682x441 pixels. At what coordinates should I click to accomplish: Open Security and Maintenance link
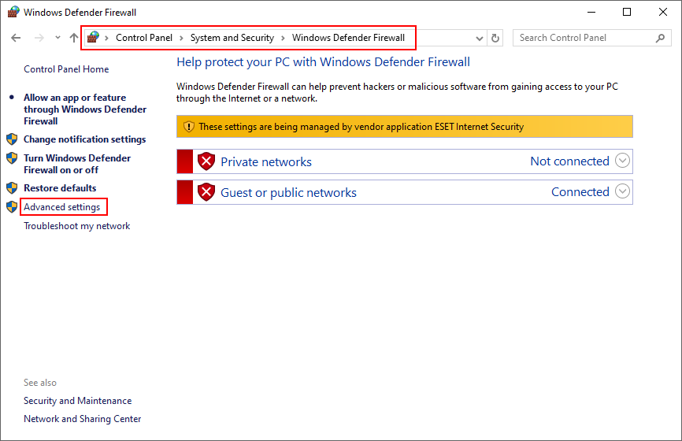tap(77, 401)
